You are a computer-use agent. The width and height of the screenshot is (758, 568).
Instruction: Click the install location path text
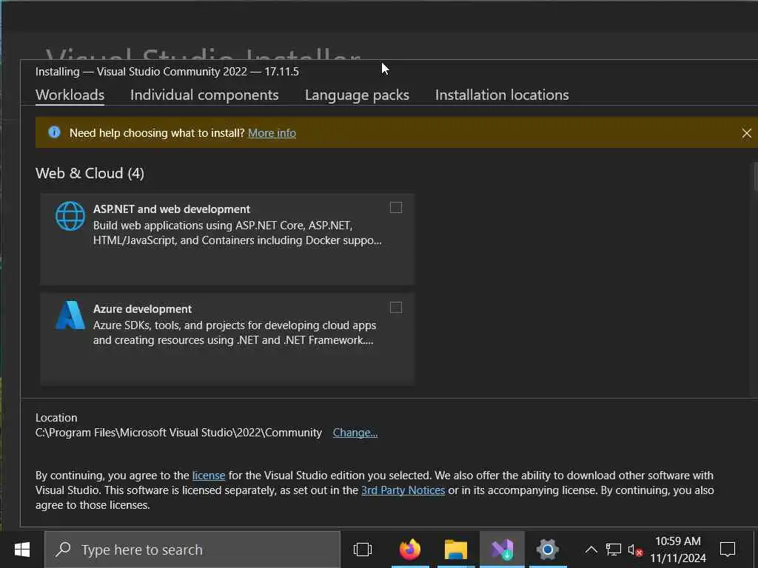[178, 432]
